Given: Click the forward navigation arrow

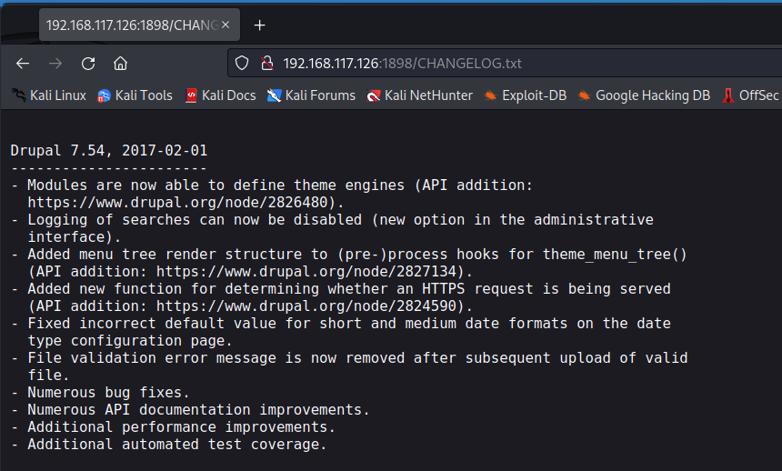Looking at the screenshot, I should (55, 64).
